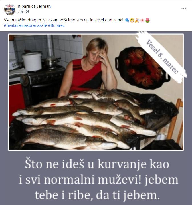Click the globe public audience icon
The height and width of the screenshot is (205, 192).
[x=27, y=12]
